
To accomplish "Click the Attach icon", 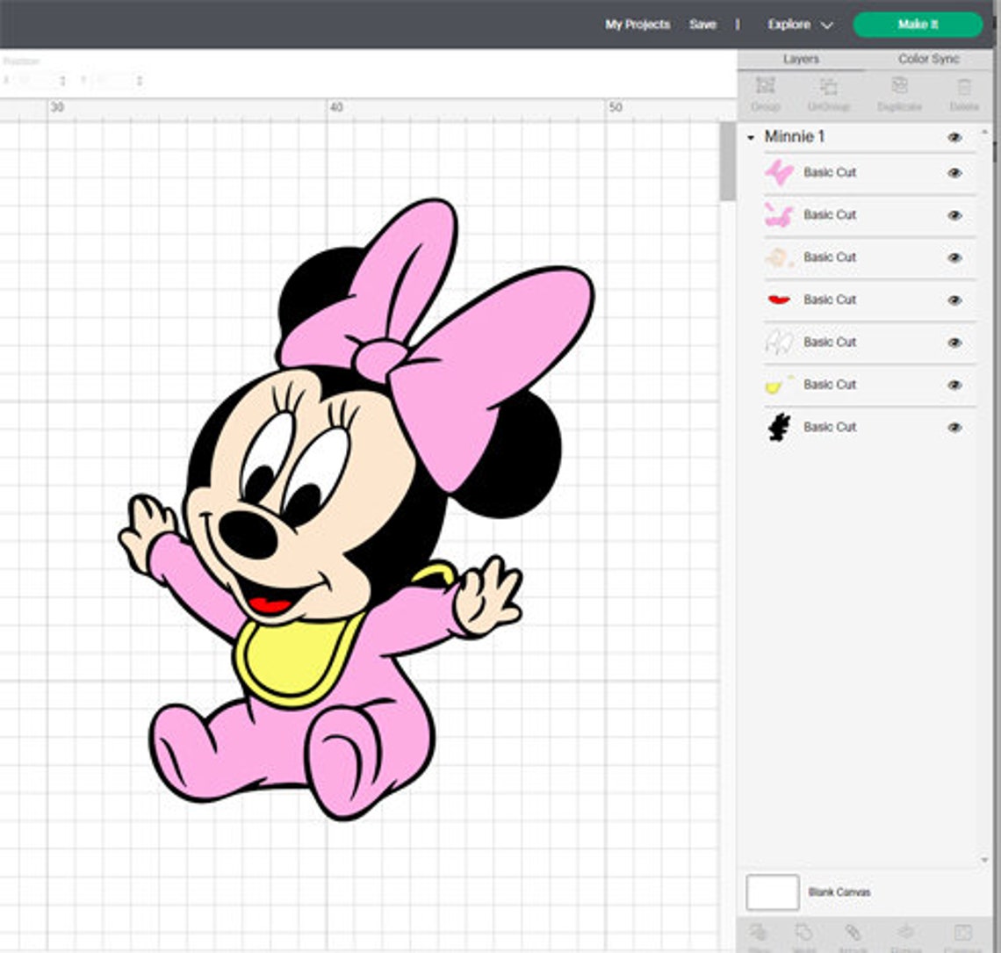I will pos(853,932).
